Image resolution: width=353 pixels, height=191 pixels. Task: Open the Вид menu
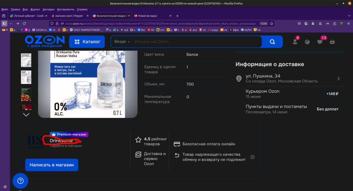[25, 9]
